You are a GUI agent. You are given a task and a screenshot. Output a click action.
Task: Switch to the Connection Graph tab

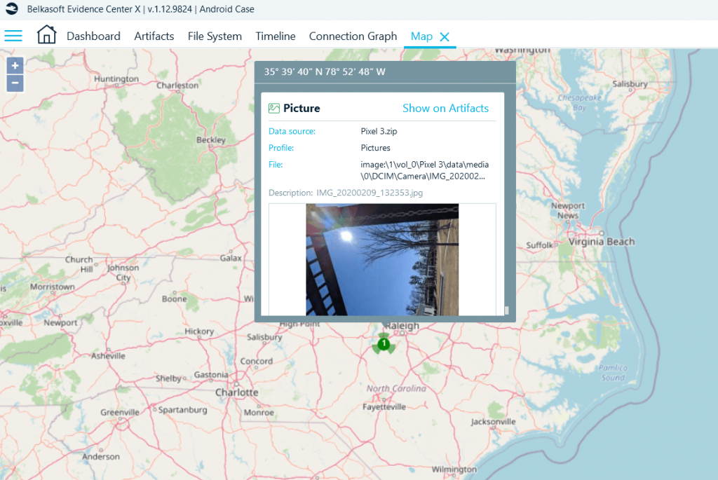click(353, 36)
